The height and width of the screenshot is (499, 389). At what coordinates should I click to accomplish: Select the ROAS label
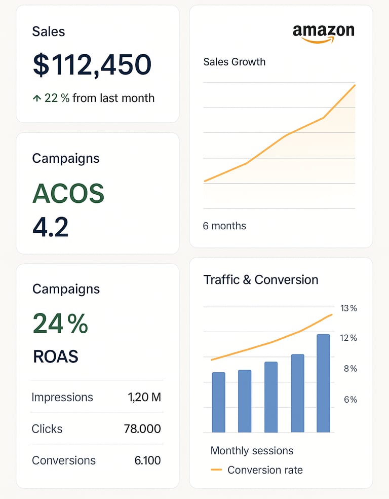56,357
